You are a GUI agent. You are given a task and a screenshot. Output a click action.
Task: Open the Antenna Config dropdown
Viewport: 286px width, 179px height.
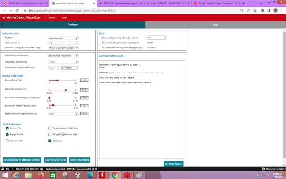(63, 48)
